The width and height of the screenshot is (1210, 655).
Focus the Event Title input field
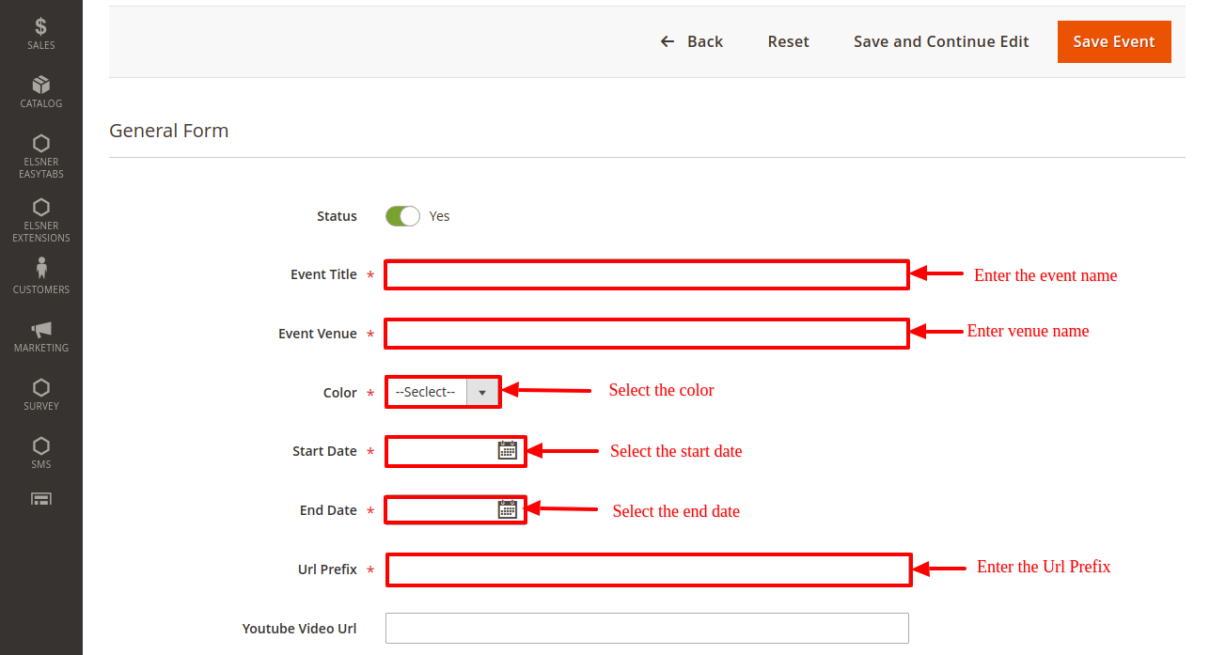tap(647, 275)
